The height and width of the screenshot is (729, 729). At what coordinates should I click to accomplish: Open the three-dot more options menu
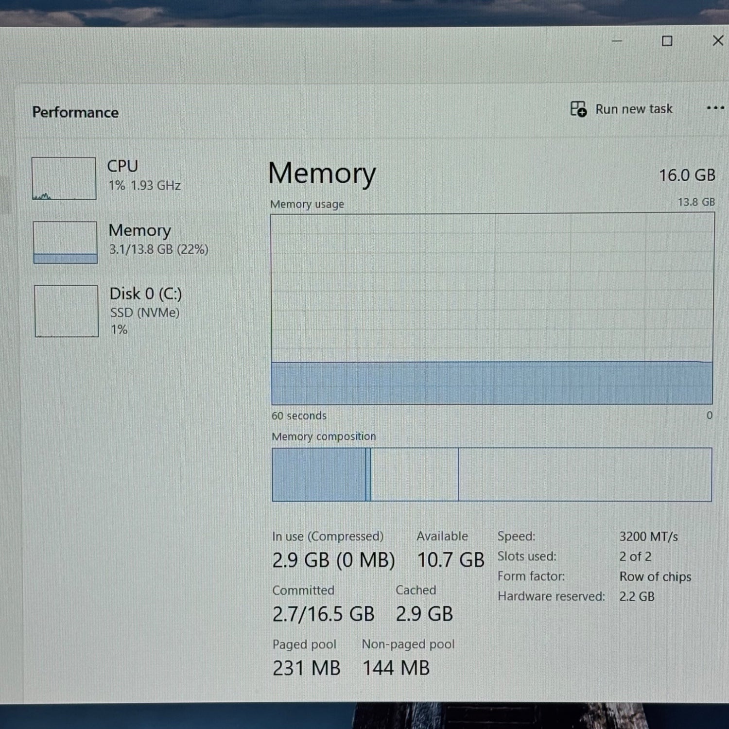[715, 108]
